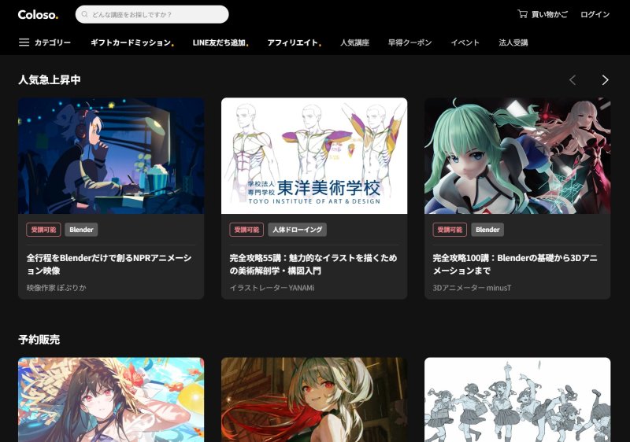
Task: Open title 全行程をBlenderだけで創るNPRアニメーション映像
Action: 109,264
